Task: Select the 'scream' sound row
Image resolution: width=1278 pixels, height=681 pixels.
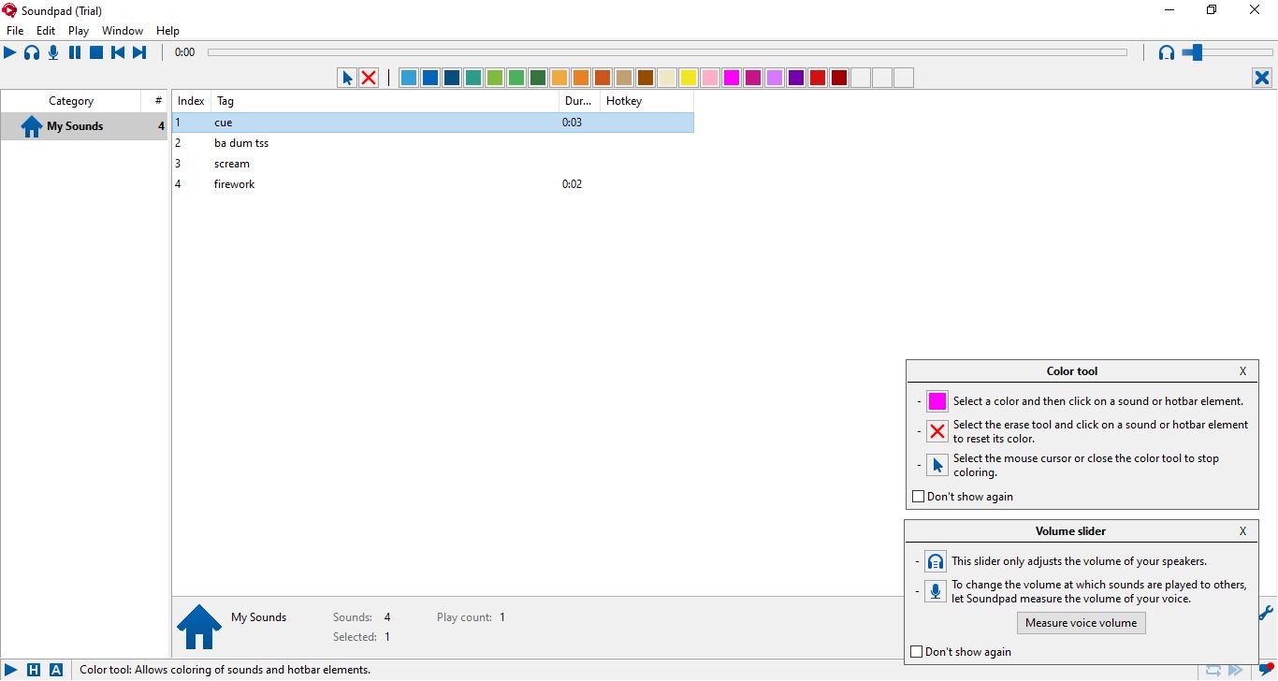Action: click(x=433, y=164)
